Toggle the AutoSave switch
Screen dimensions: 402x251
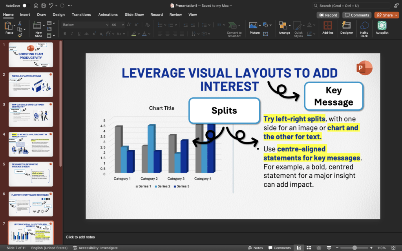[x=26, y=6]
